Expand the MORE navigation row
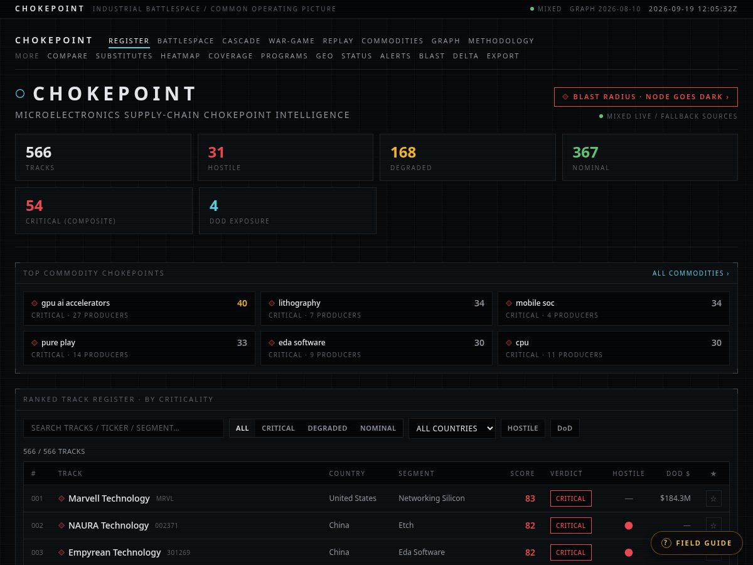 pyautogui.click(x=27, y=56)
